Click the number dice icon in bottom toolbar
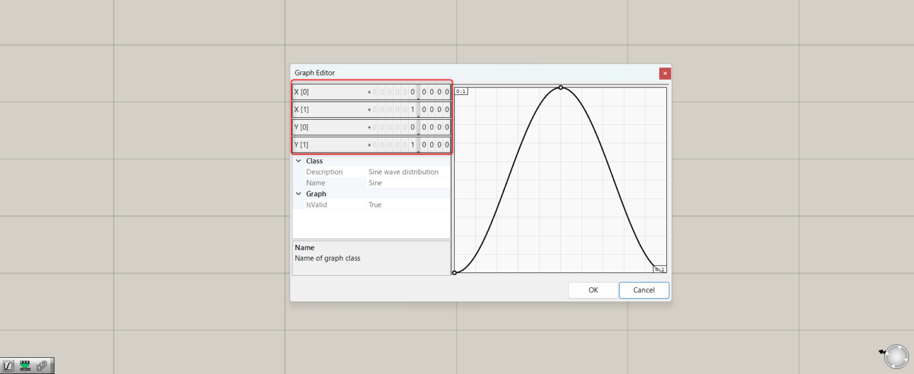This screenshot has height=374, width=914. tap(42, 365)
